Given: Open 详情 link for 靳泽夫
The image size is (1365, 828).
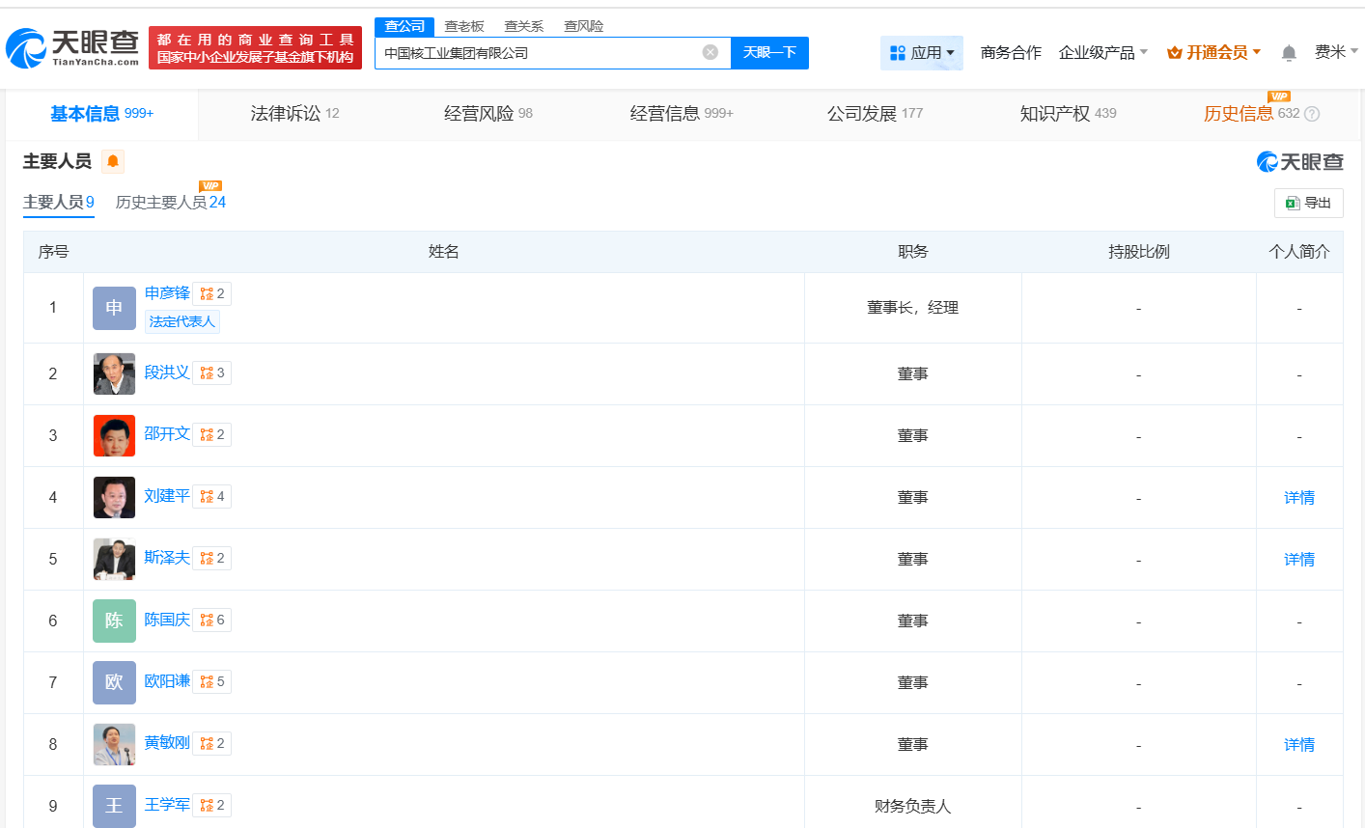Looking at the screenshot, I should [1298, 560].
